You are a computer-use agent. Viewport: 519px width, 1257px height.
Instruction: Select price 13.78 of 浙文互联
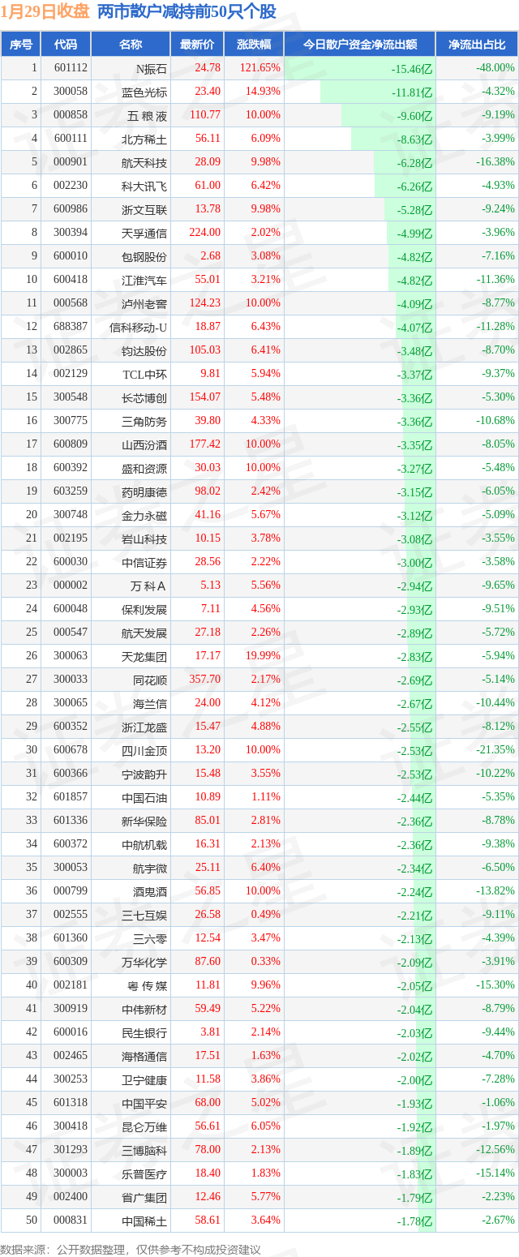208,209
